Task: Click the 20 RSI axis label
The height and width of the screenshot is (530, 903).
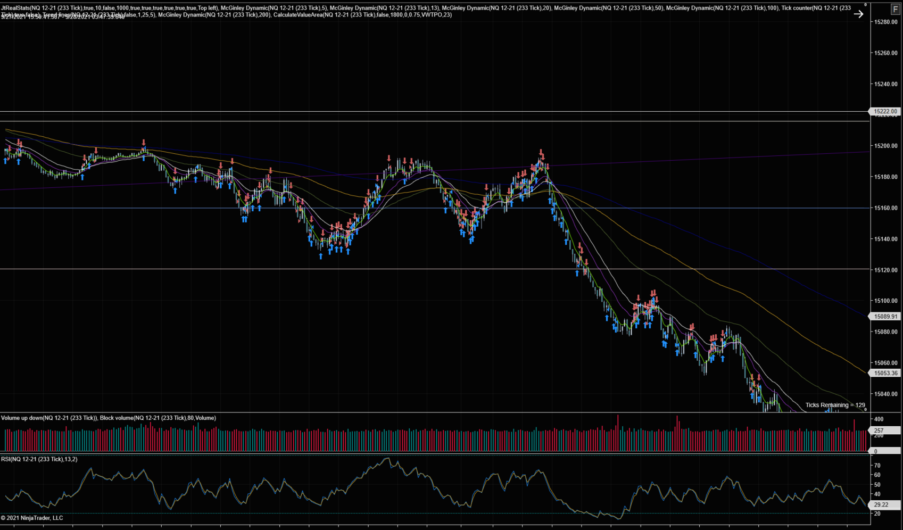Action: click(877, 514)
